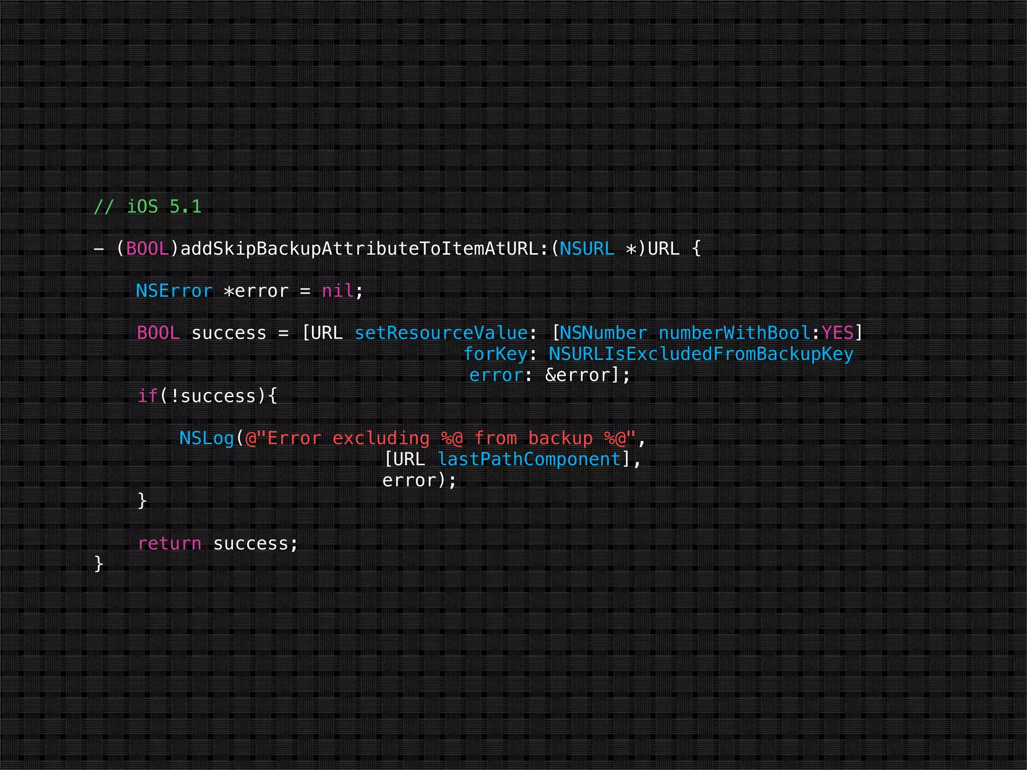The image size is (1027, 770).
Task: Click the method name addSkipBackupAttributeToItemAtURL:
Action: point(365,249)
